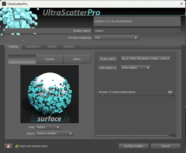Click the instances value 200
Screen dimensions: 186x153
point(170,92)
